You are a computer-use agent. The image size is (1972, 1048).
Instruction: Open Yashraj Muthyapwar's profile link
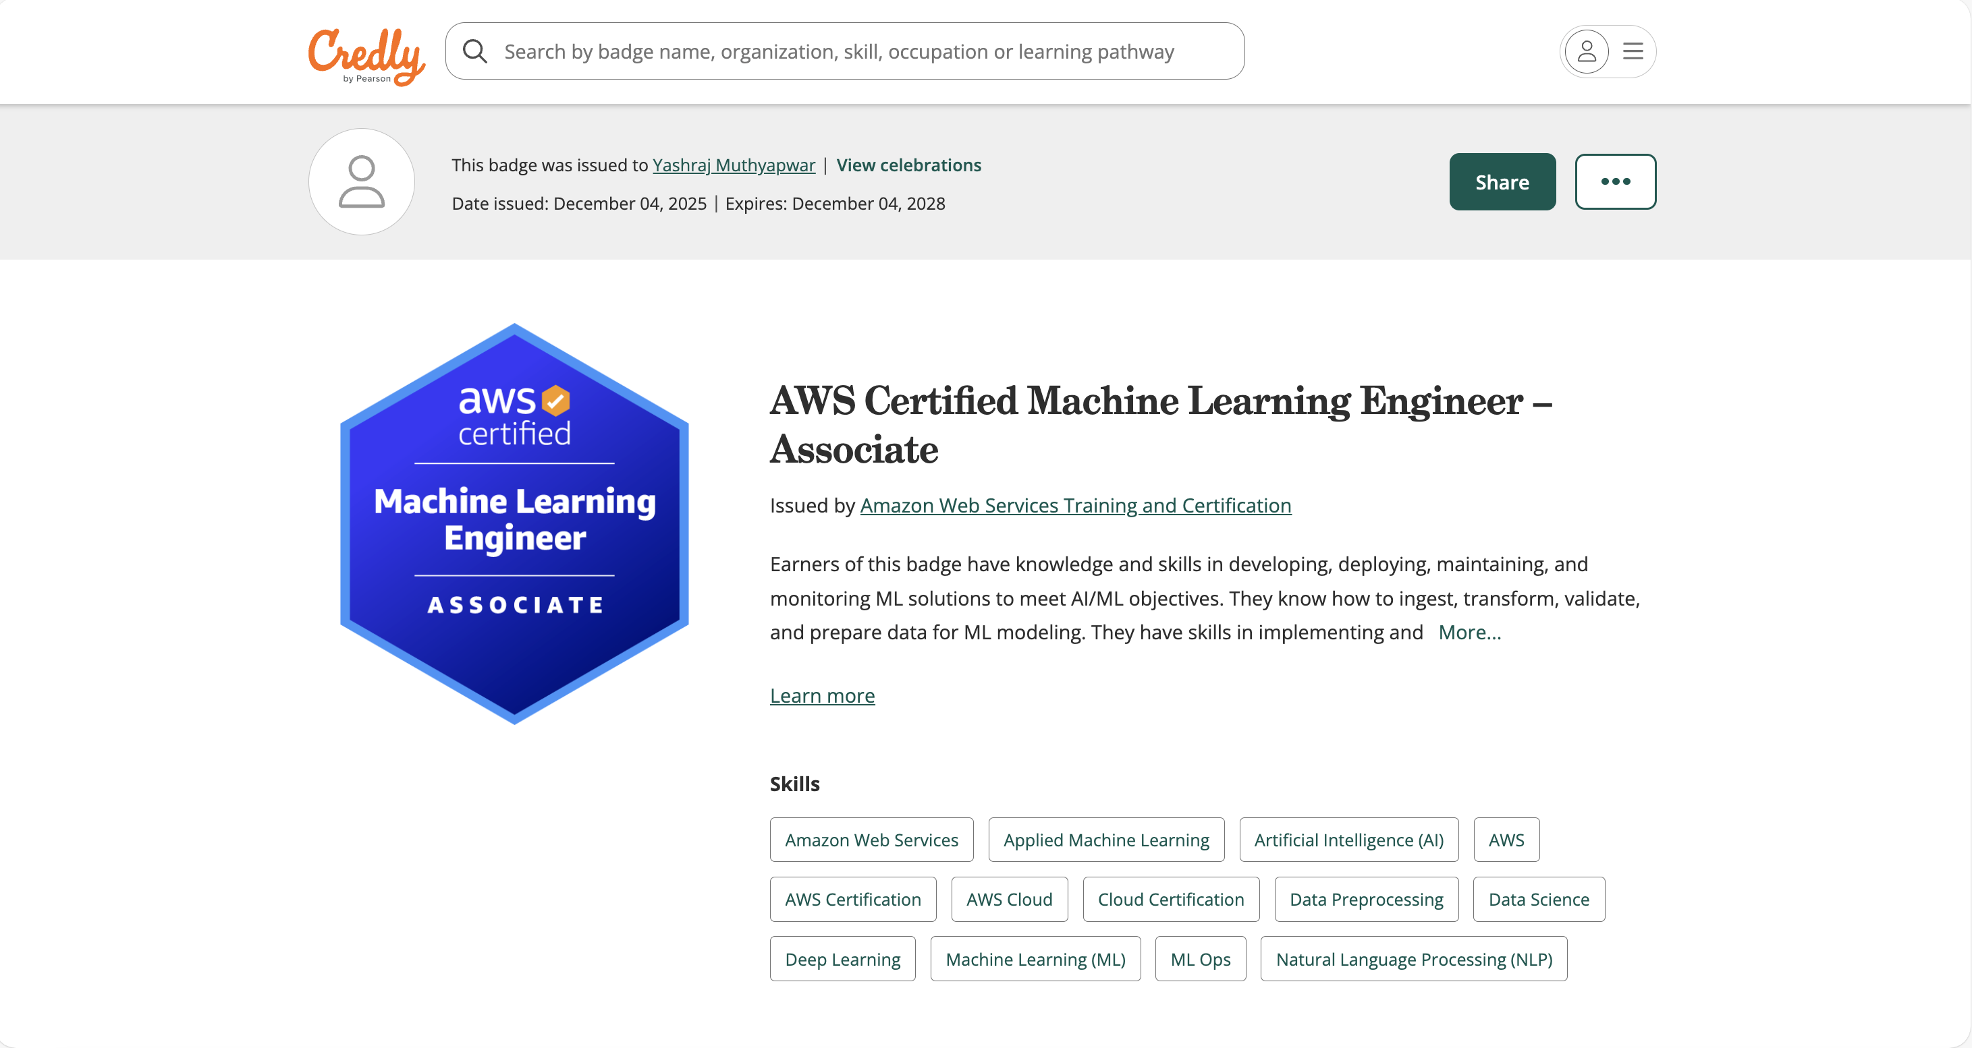pyautogui.click(x=733, y=165)
